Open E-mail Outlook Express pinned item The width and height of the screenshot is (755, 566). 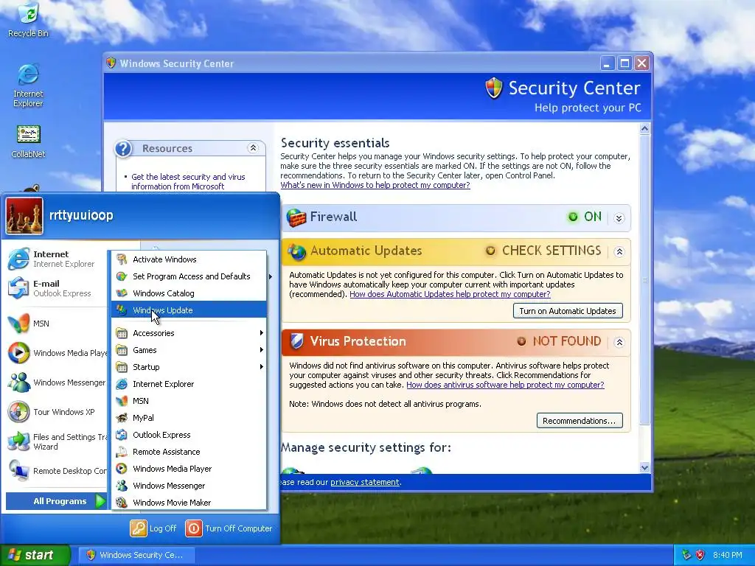[x=56, y=288]
